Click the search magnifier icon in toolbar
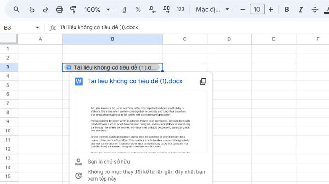The height and width of the screenshot is (184, 329). 16,10
